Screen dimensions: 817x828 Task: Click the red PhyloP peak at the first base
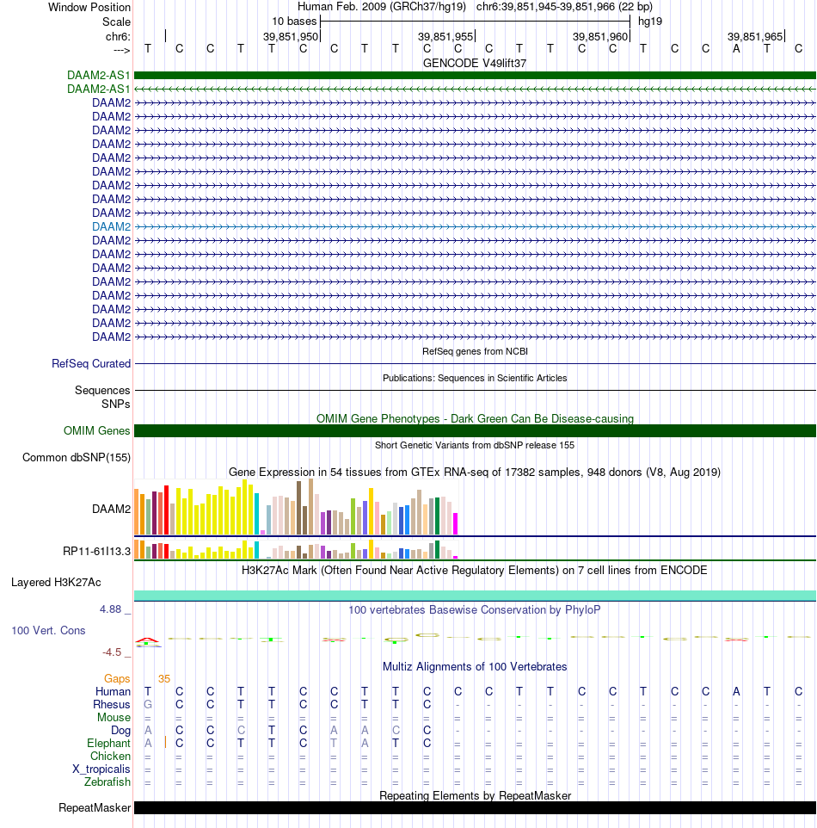point(147,641)
